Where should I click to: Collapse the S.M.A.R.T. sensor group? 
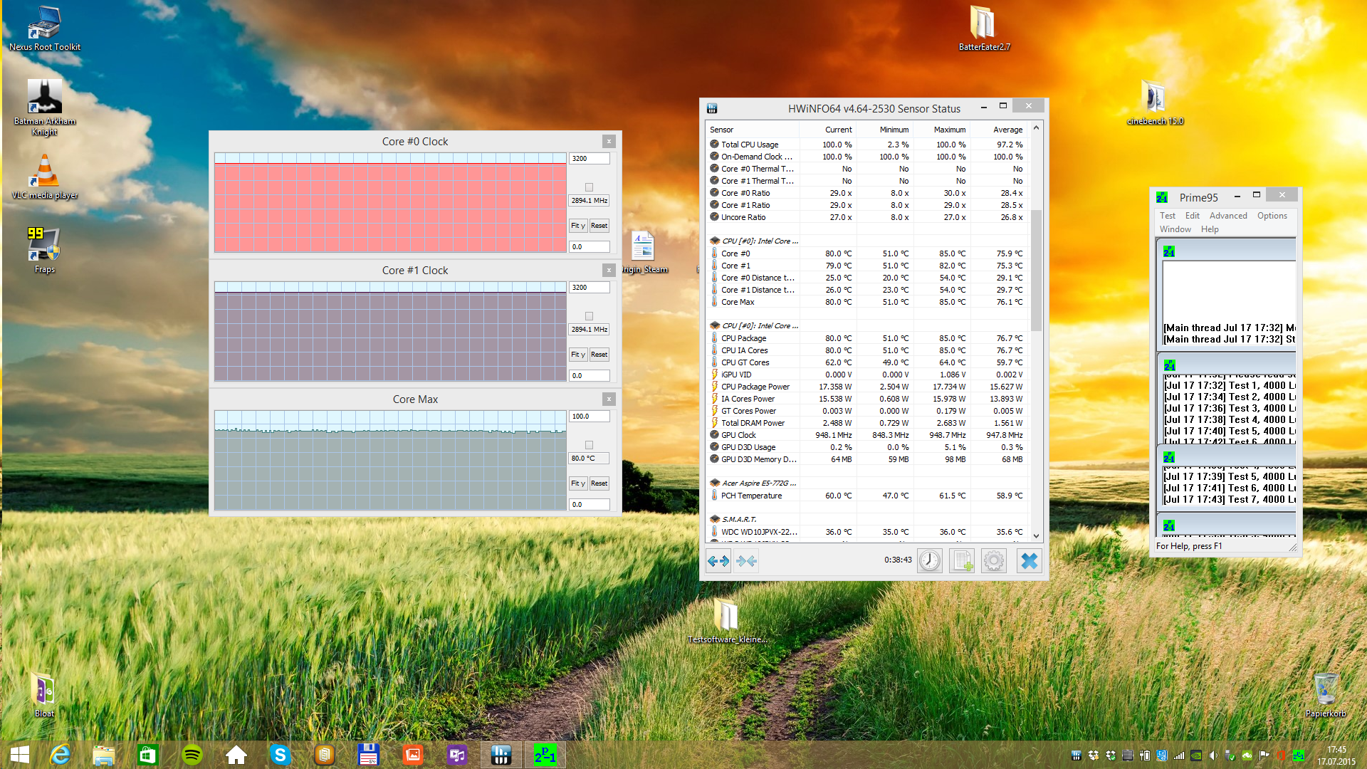[x=738, y=519]
